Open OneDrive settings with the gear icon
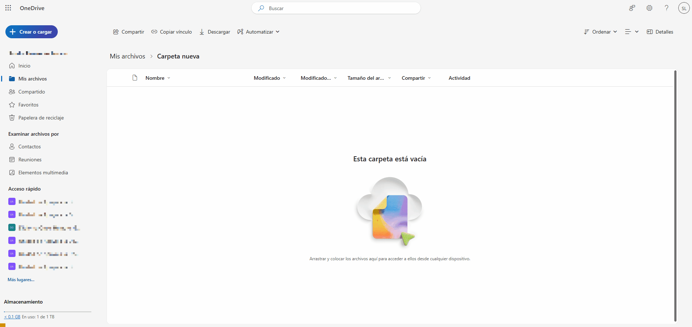 click(x=649, y=8)
